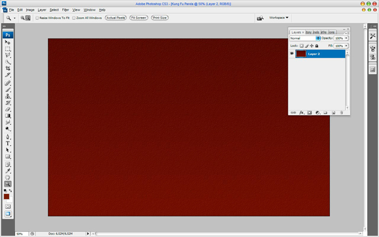Open the Workspace dropdown
Screen dimensions: 379x237
279,18
